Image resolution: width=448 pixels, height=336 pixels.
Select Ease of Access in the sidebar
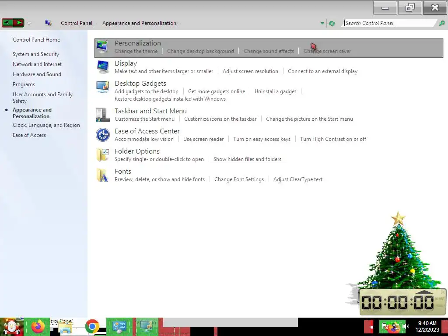29,135
